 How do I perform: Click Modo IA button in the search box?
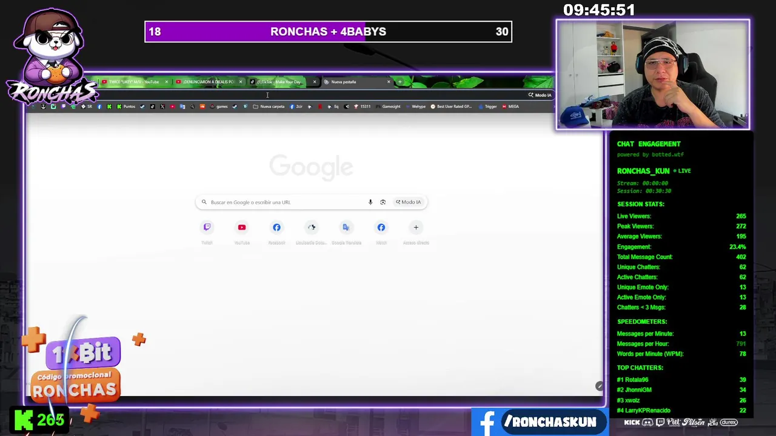pyautogui.click(x=409, y=202)
